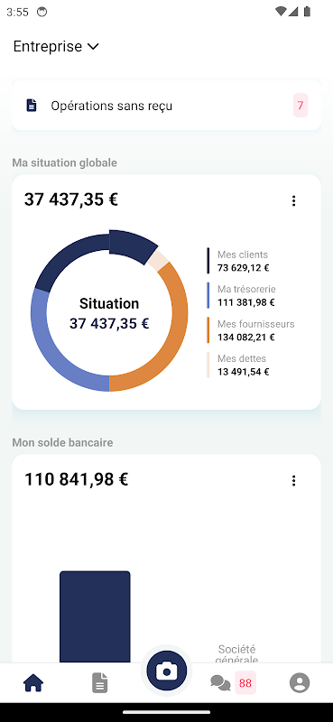Tap the document icon beside Opérations sans reçu
This screenshot has width=333, height=722.
point(32,106)
